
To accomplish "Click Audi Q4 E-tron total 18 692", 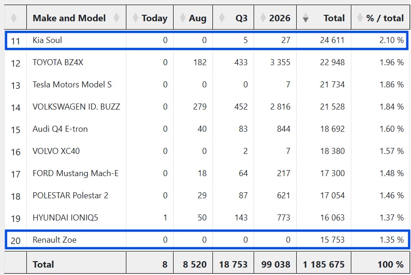I will (x=332, y=129).
